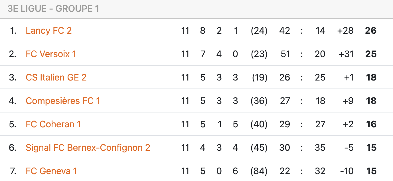393x181 pixels.
Task: Select the CS Italien GE 2 link
Action: coord(56,77)
